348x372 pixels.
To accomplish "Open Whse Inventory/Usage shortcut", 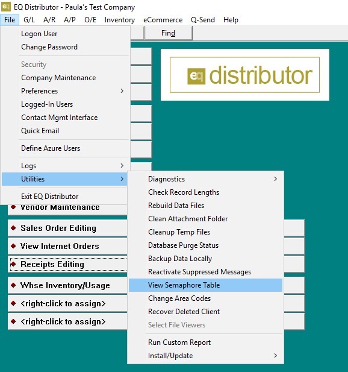I will pyautogui.click(x=67, y=285).
